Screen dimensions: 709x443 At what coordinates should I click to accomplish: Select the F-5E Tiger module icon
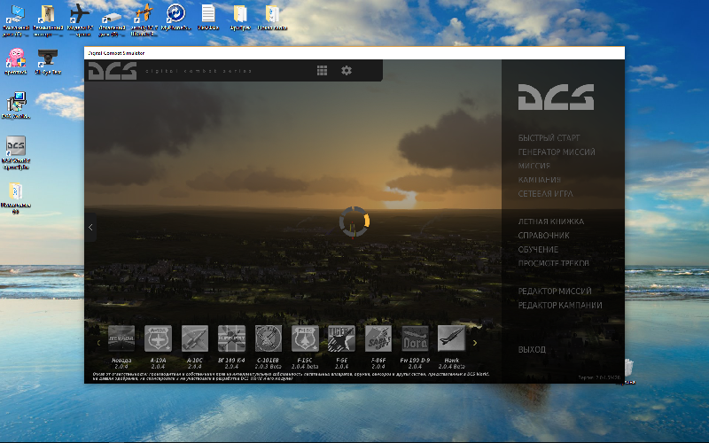341,338
